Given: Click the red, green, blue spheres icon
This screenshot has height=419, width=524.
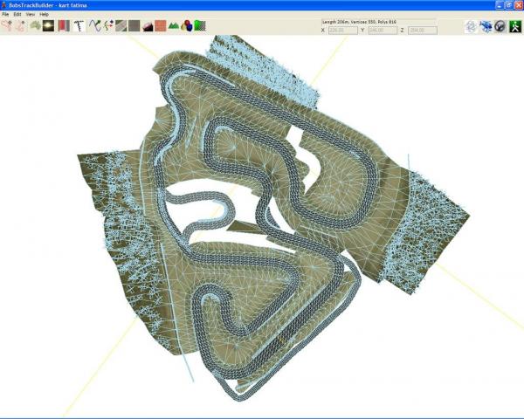Looking at the screenshot, I should point(187,26).
